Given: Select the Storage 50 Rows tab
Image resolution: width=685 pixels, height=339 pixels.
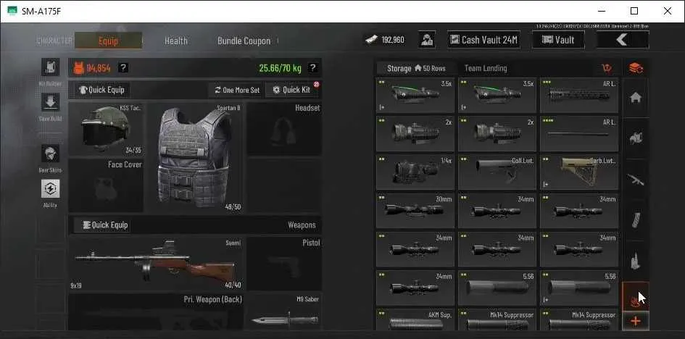Looking at the screenshot, I should point(416,69).
